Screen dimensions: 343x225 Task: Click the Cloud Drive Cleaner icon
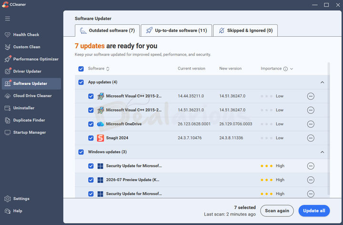[x=8, y=96]
